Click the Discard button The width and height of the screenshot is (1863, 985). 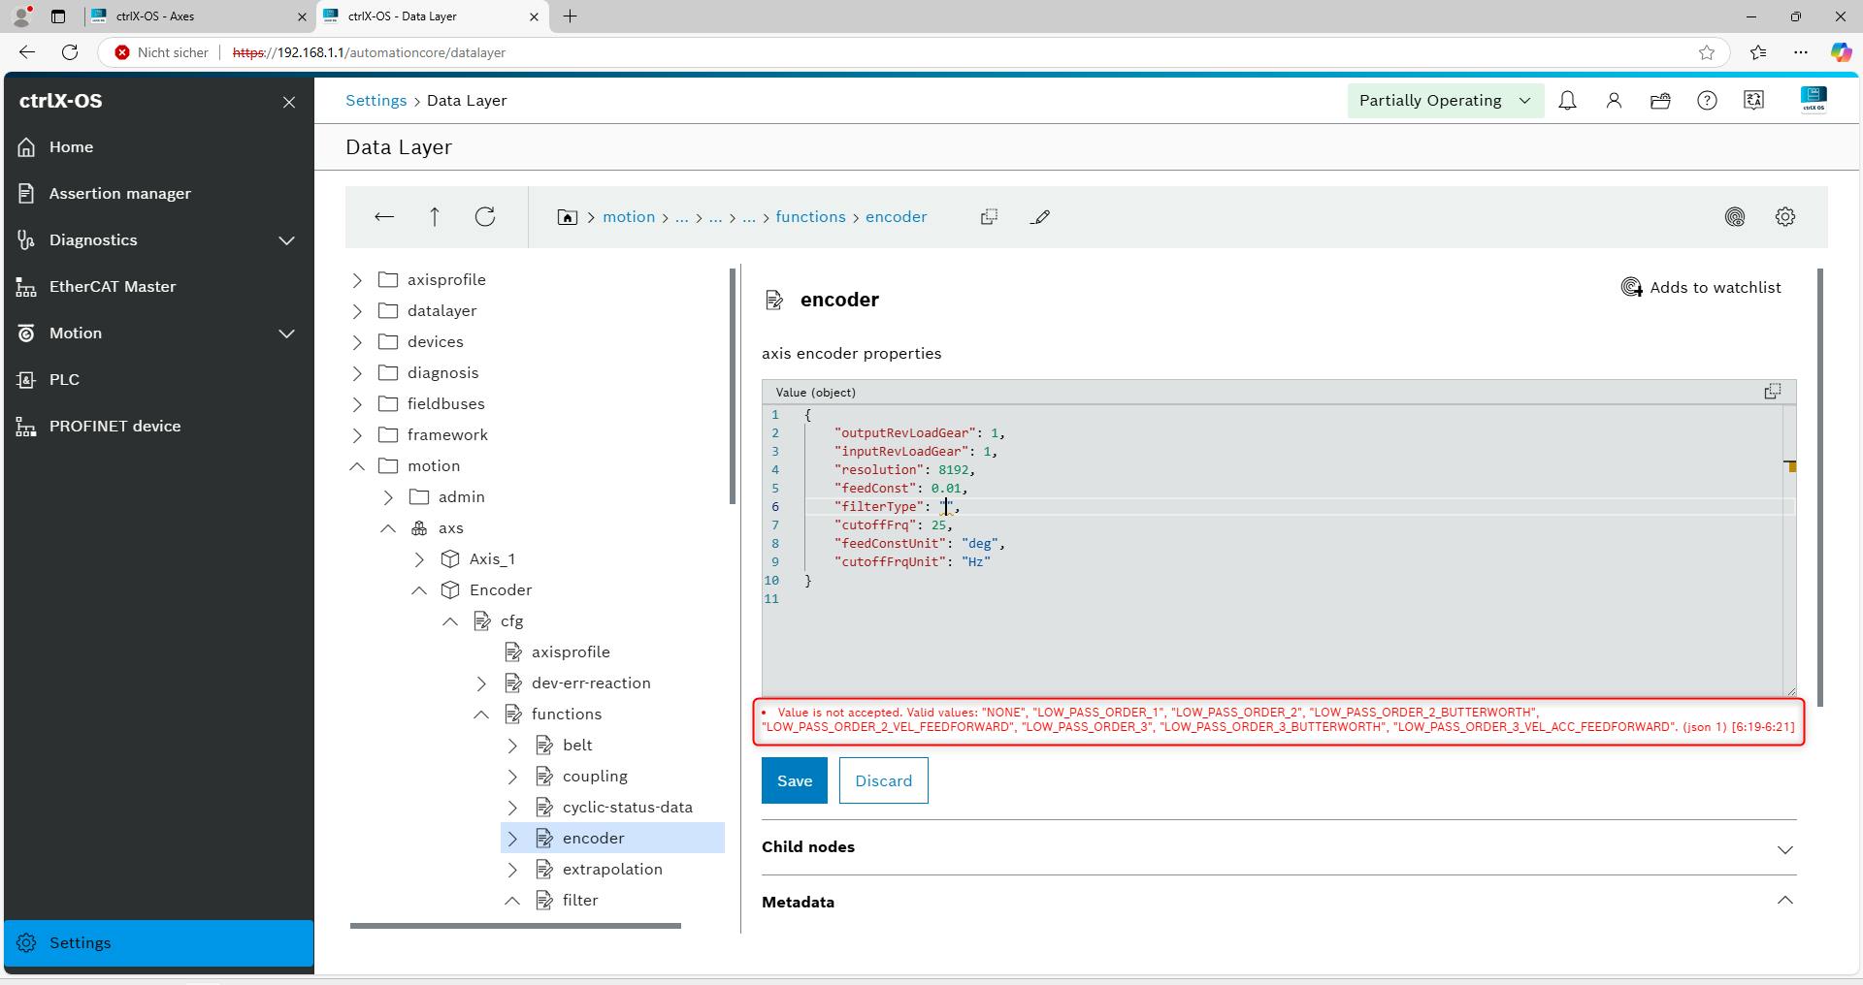click(883, 780)
